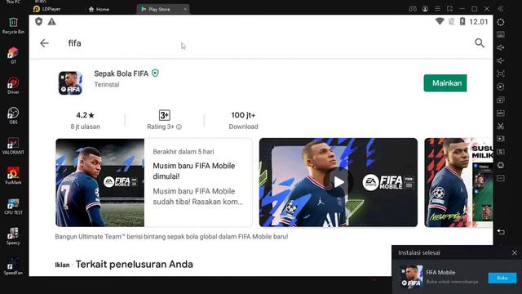
Task: Open the Mbappé screenshot thumbnail on right
Action: tap(458, 183)
